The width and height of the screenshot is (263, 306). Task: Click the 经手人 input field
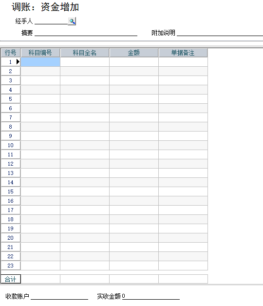(x=51, y=21)
